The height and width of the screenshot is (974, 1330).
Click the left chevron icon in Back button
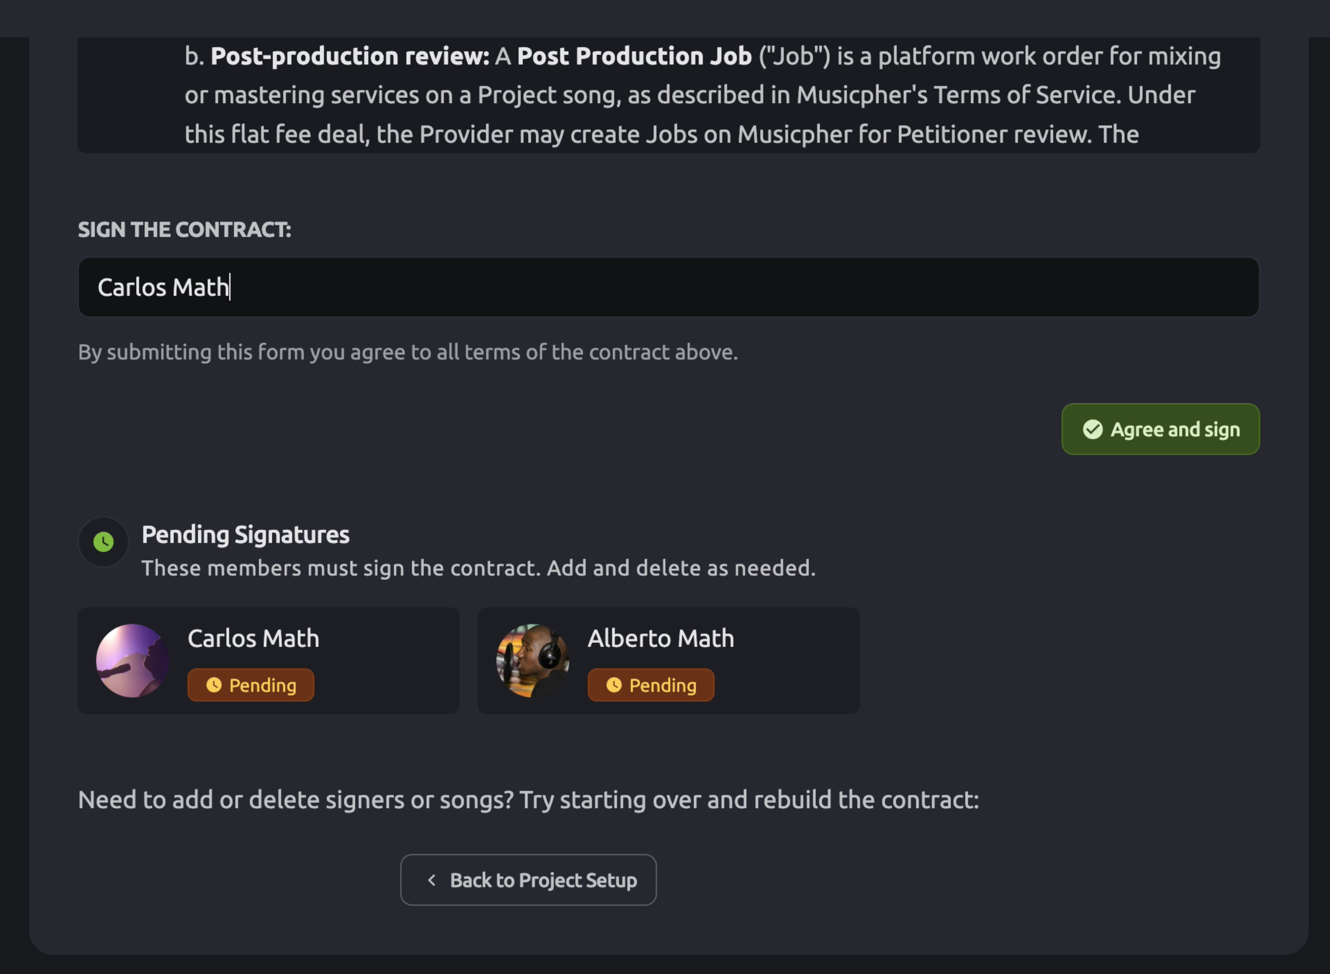431,880
